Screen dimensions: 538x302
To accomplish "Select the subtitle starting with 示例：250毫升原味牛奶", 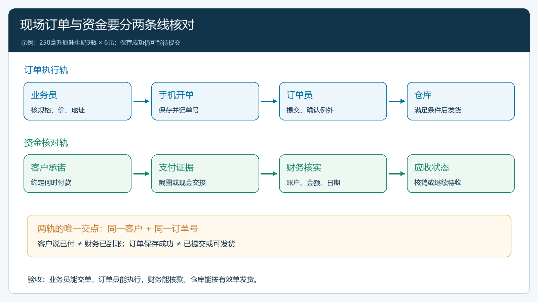I will [101, 43].
